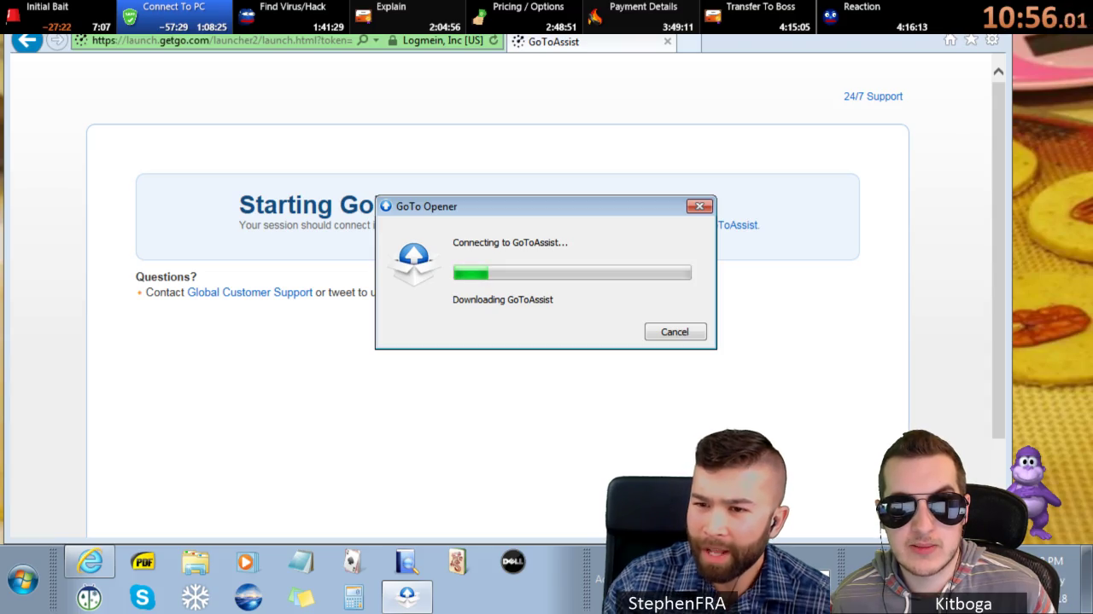Open the 24/7 Support link

(x=873, y=96)
